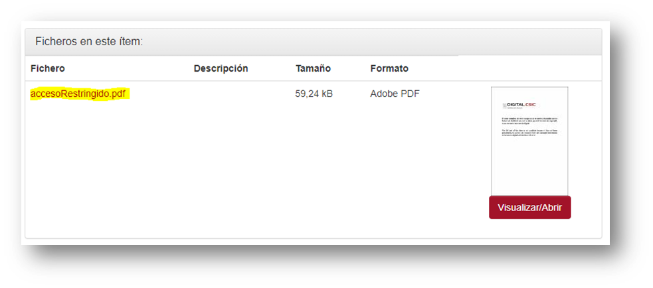This screenshot has width=653, height=288.
Task: Open the accesoRestringido.pdf file link
Action: [78, 94]
